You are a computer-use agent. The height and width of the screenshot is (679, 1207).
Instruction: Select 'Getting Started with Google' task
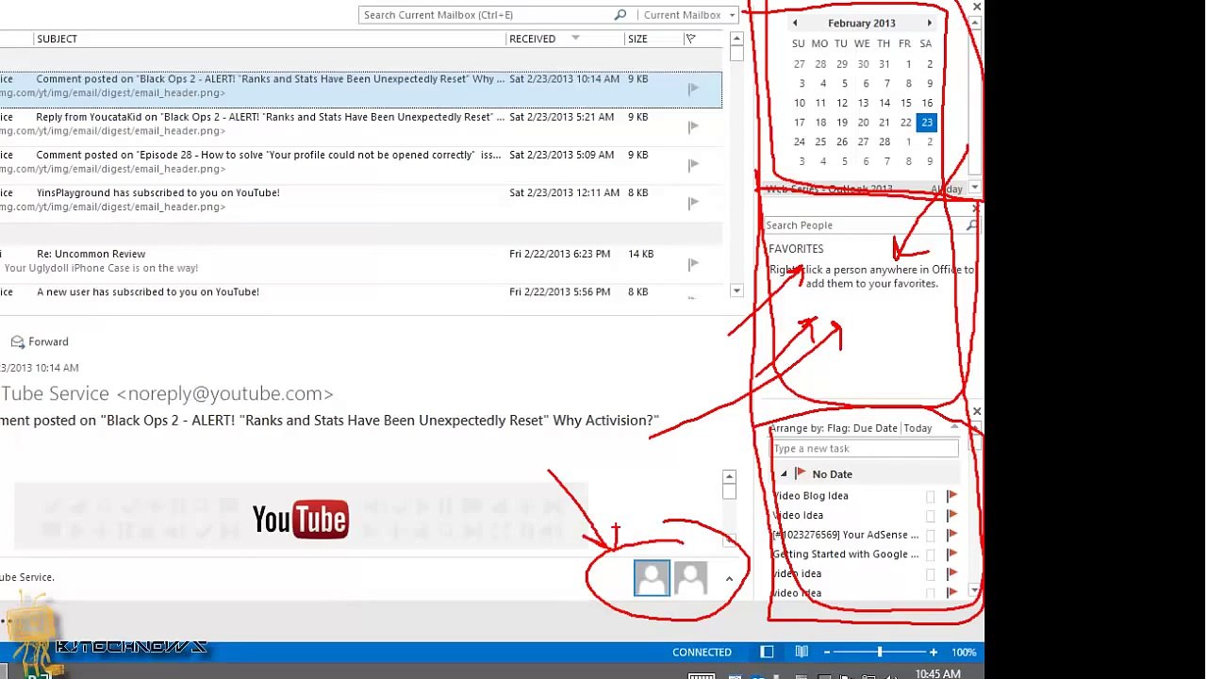pyautogui.click(x=845, y=555)
